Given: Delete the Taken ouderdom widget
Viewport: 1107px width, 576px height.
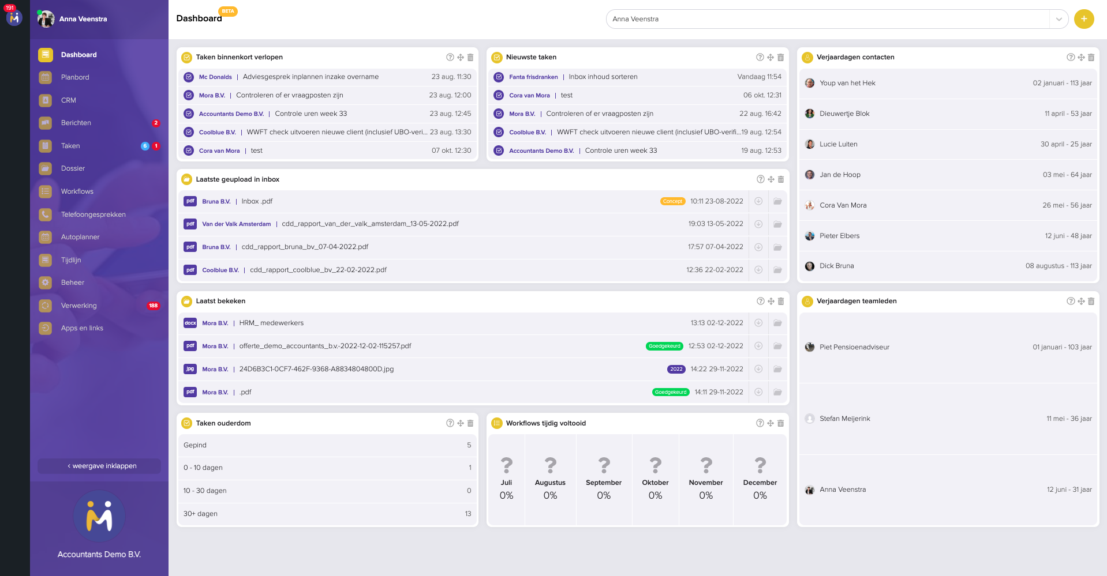Looking at the screenshot, I should pos(470,423).
